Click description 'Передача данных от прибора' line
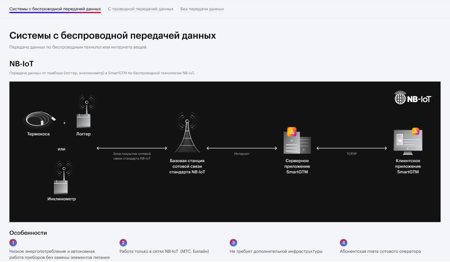This screenshot has height=262, width=450. 102,73
